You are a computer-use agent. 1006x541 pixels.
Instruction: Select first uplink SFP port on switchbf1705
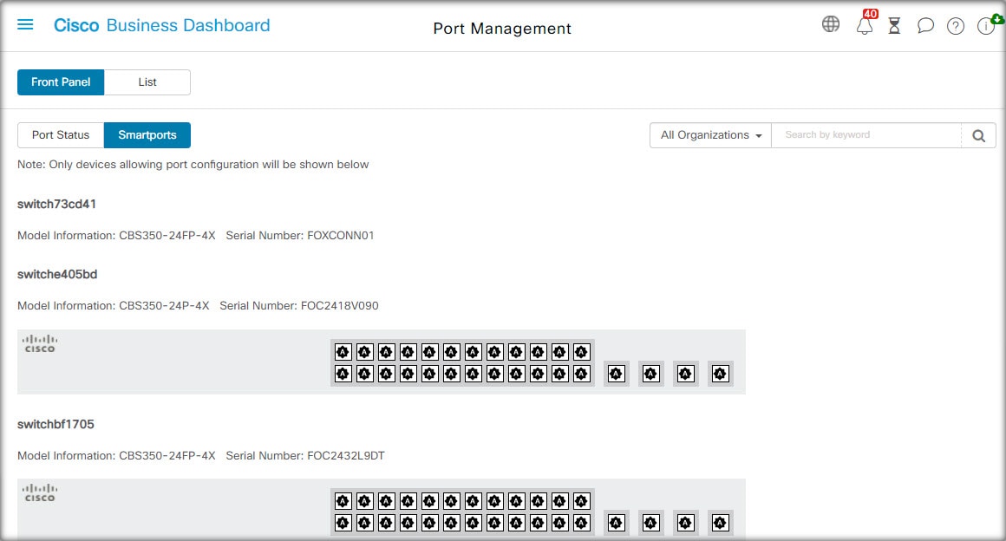[x=616, y=523]
